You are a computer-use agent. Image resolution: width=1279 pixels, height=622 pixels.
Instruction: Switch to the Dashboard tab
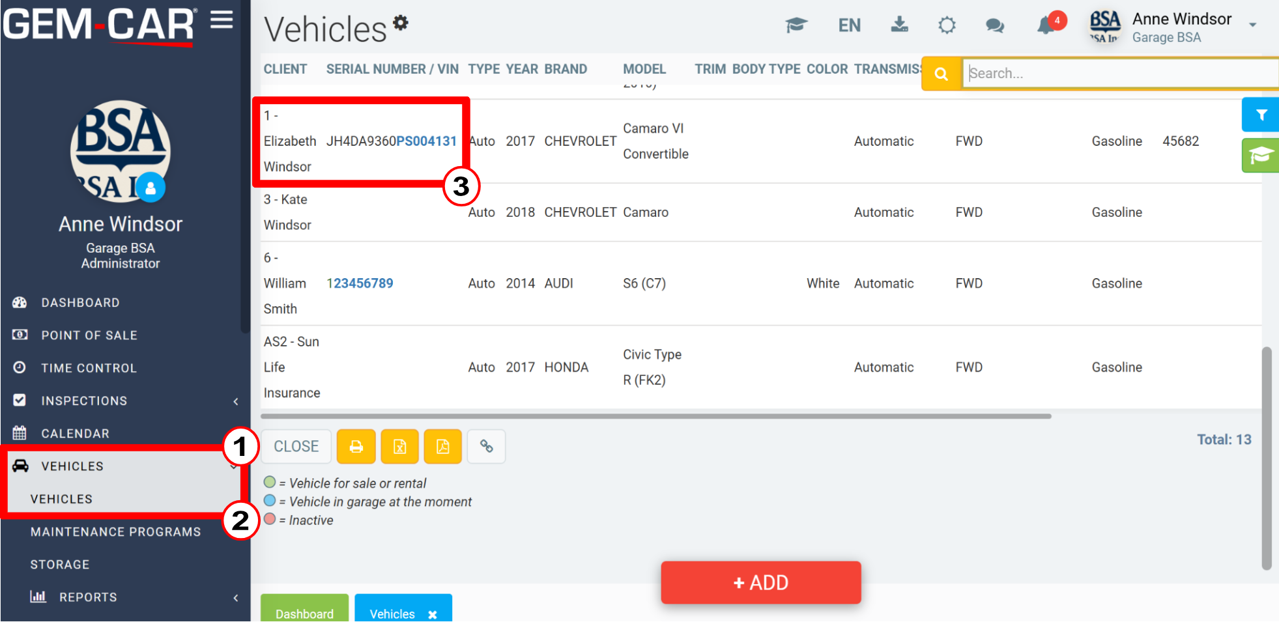coord(304,613)
